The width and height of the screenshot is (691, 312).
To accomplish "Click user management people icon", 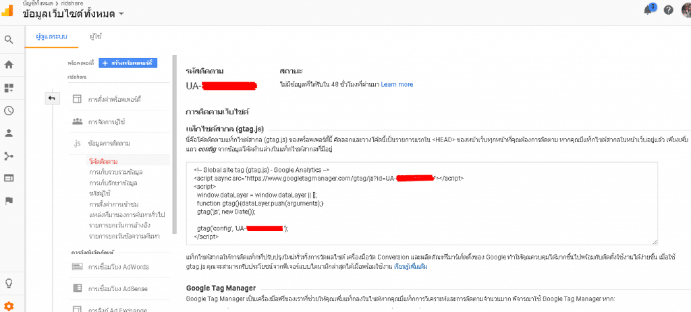I will tap(77, 121).
